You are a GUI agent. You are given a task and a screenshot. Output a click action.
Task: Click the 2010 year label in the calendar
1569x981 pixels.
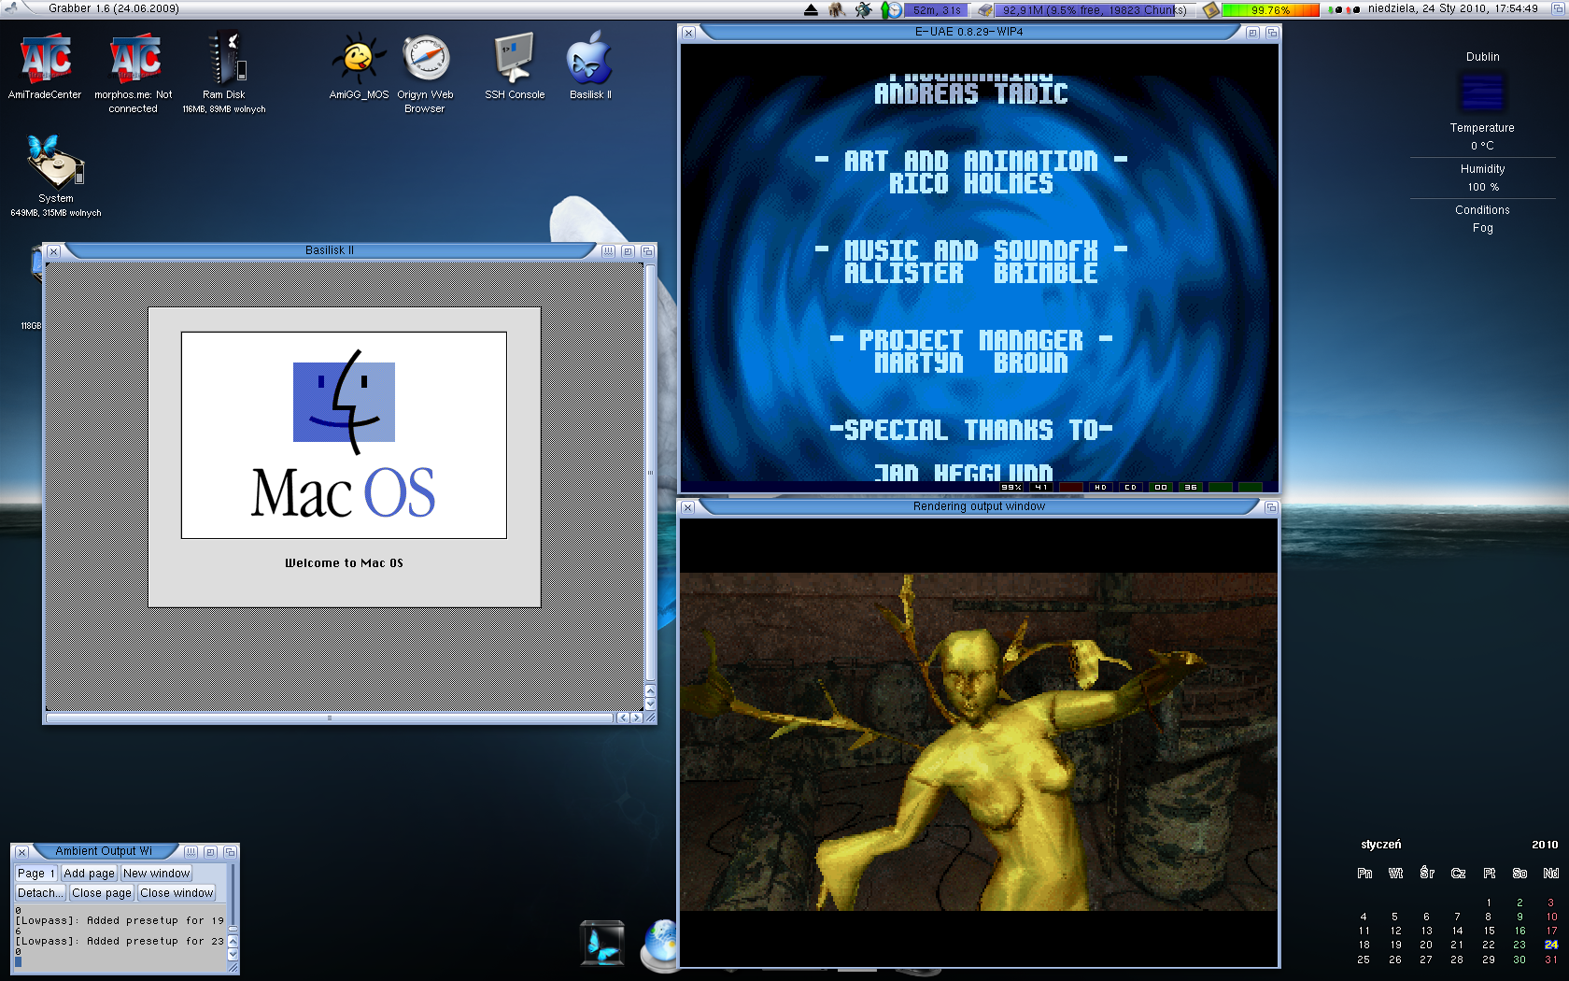(x=1545, y=845)
